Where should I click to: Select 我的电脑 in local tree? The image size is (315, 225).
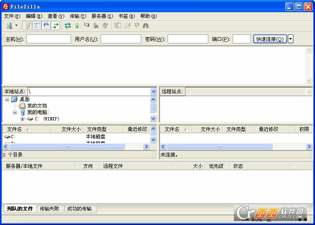(37, 112)
